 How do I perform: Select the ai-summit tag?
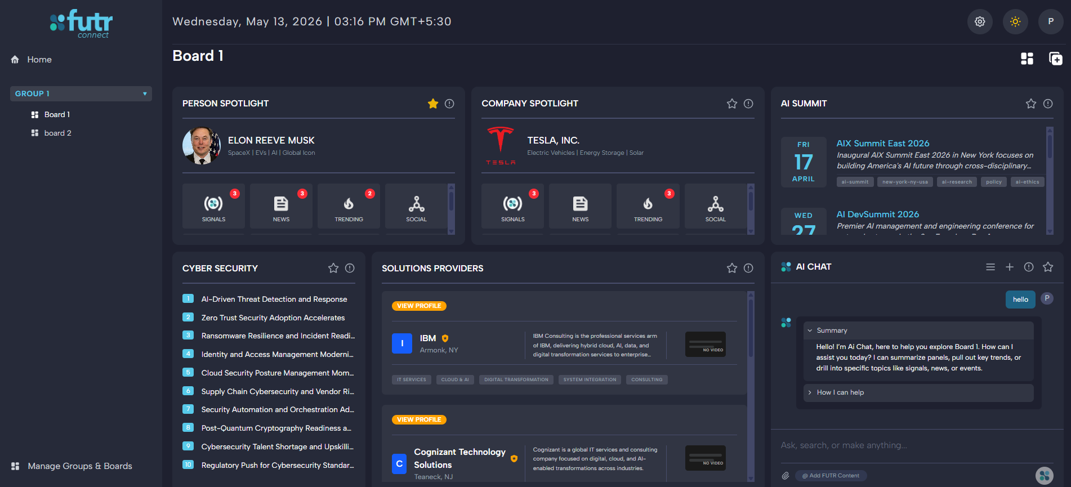[x=855, y=182]
